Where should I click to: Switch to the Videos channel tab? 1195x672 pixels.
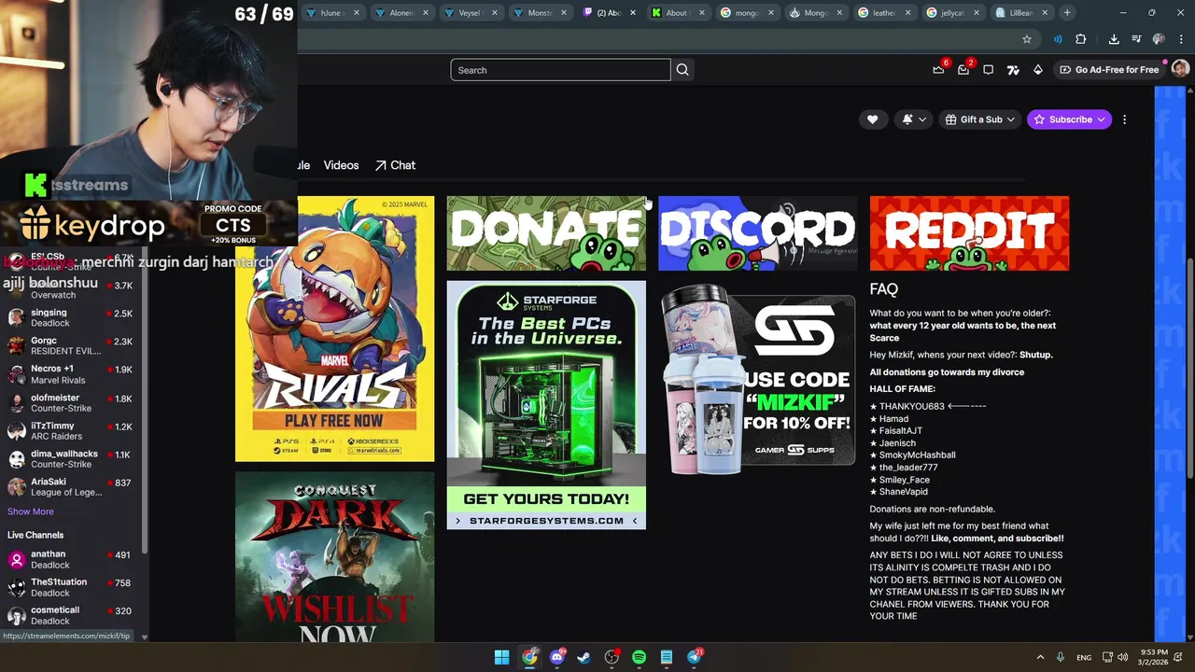tap(341, 165)
